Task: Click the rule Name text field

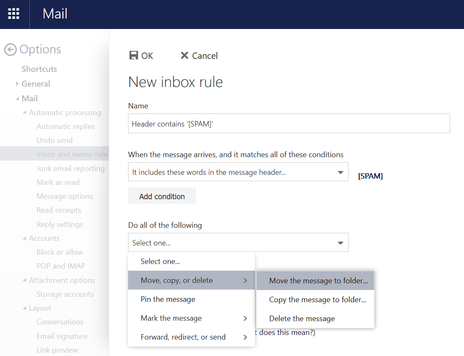Action: tap(288, 124)
